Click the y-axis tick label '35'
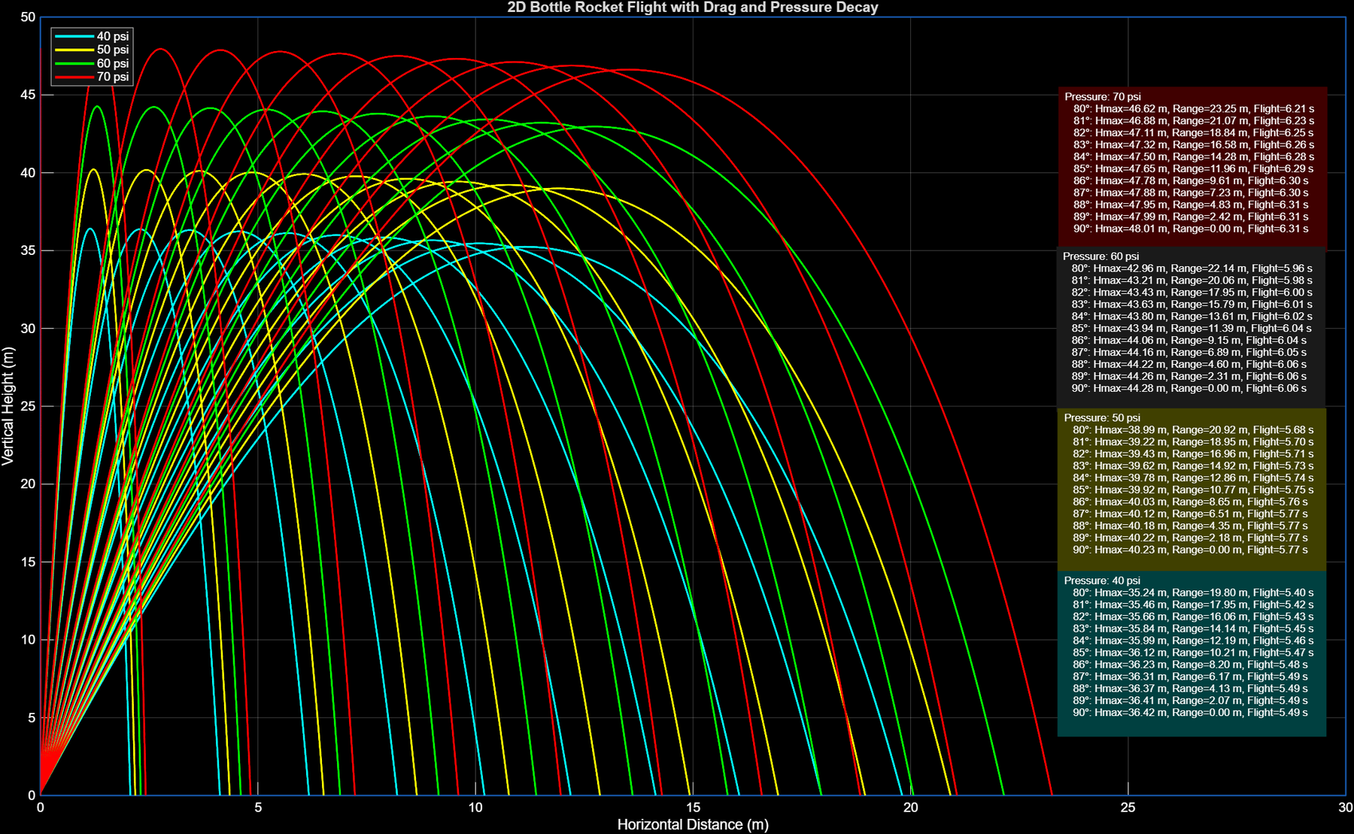The image size is (1354, 834). (28, 250)
